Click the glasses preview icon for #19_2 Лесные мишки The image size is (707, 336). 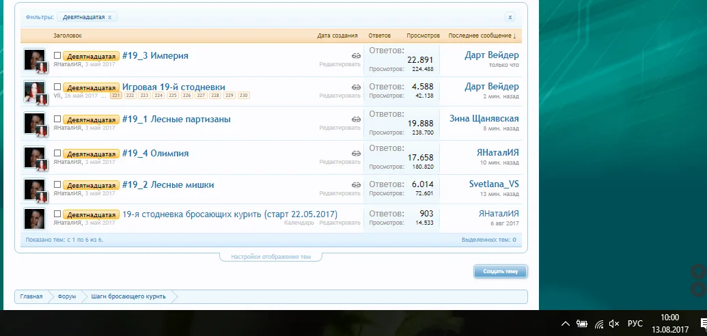click(x=355, y=184)
